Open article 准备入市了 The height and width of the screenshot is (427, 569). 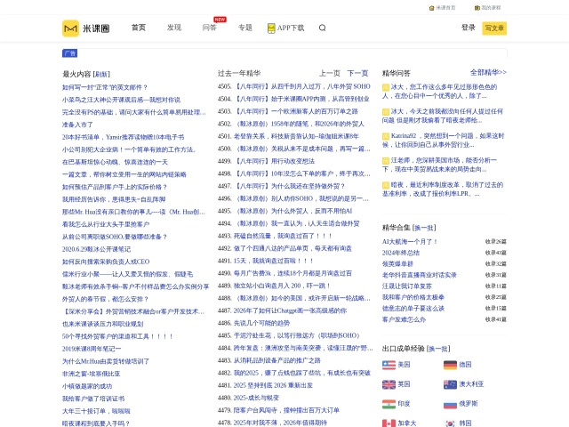(77, 125)
